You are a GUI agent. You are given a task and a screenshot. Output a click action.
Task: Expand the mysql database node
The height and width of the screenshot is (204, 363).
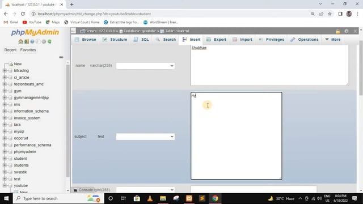pos(5,131)
